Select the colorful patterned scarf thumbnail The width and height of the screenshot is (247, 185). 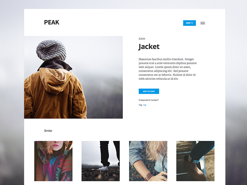(x=53, y=161)
